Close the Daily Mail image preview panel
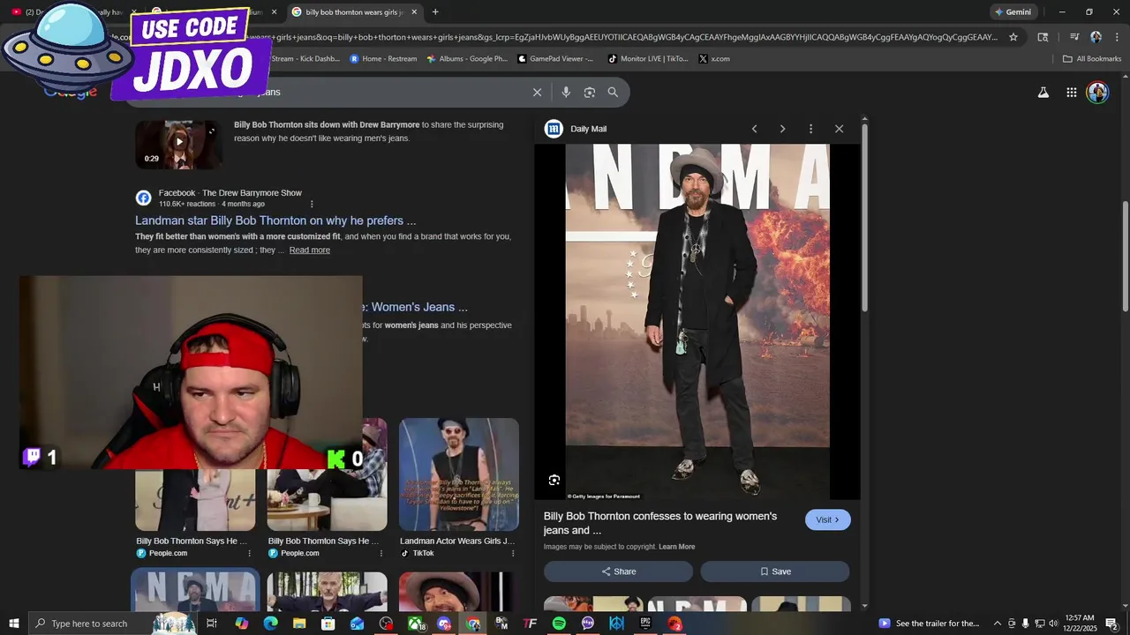The height and width of the screenshot is (635, 1130). click(x=839, y=129)
